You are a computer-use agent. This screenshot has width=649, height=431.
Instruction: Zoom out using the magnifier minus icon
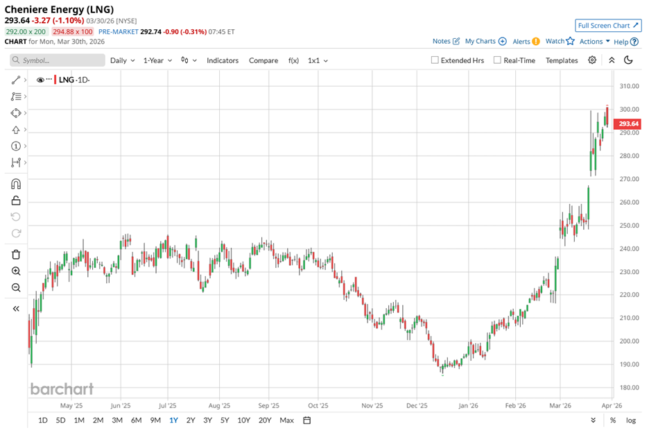click(16, 287)
